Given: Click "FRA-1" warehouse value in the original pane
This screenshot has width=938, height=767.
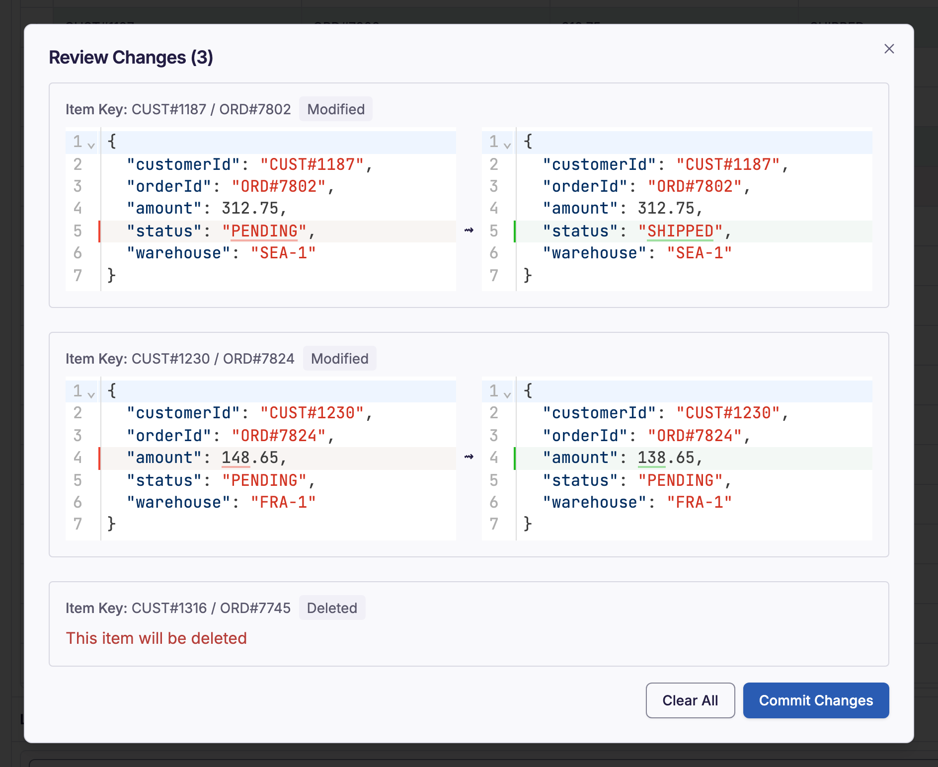Looking at the screenshot, I should [x=283, y=502].
